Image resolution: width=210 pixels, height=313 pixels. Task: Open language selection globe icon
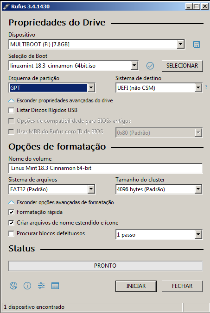pos(13,286)
